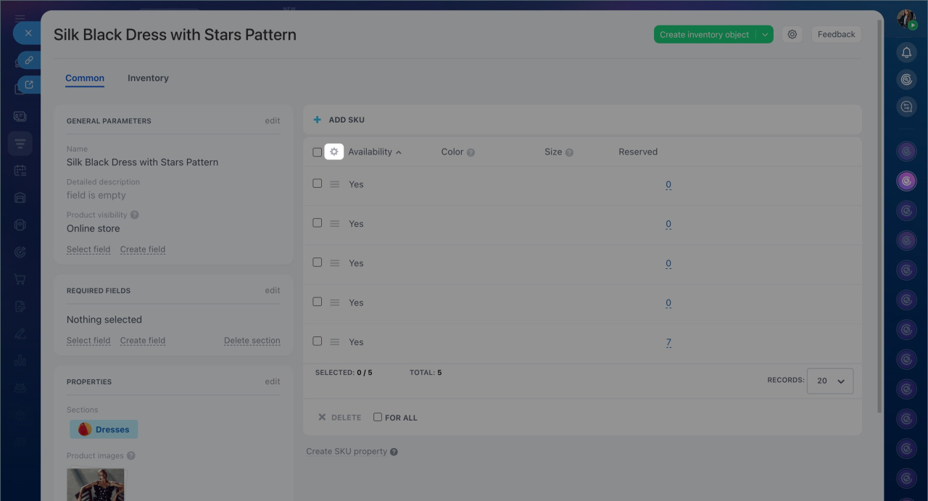Click the plus icon beside ADD SKU
The width and height of the screenshot is (928, 501).
click(317, 120)
